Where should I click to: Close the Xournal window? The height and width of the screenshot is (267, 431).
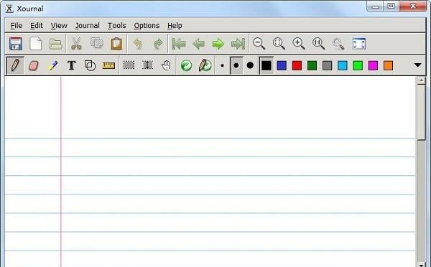click(413, 6)
